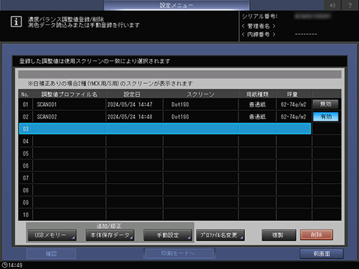Select row 02 with profile SCAN002
The height and width of the screenshot is (269, 359).
point(165,116)
